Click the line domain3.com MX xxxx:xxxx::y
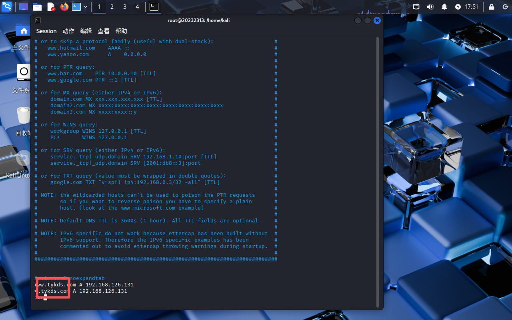 (94, 112)
